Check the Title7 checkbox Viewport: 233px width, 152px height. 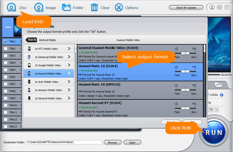point(6,84)
